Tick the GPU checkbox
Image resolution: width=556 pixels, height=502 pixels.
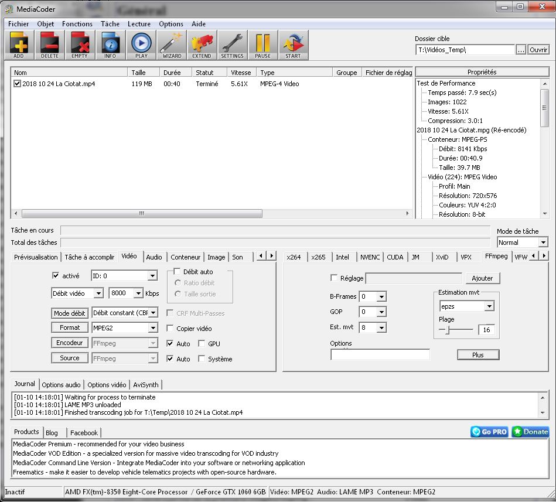pos(202,344)
